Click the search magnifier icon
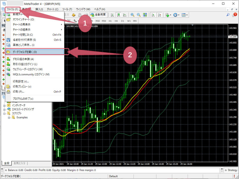 pyautogui.click(x=228, y=15)
